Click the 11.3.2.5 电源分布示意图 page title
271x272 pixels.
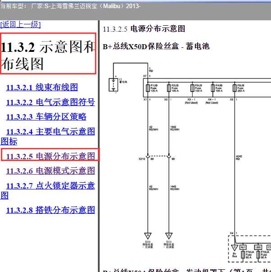coord(144,29)
